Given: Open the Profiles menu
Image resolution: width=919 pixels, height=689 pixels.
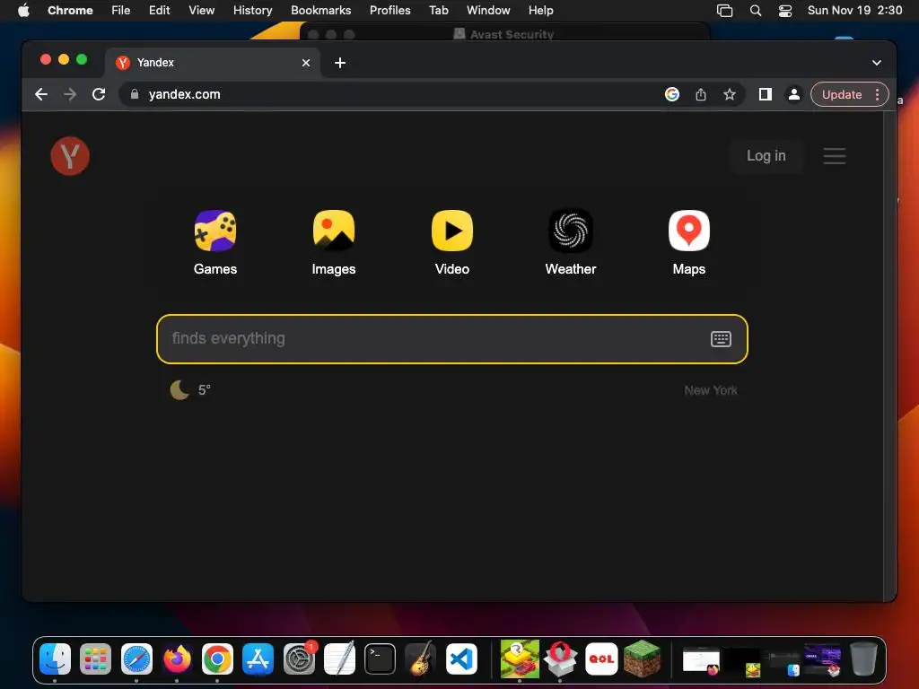Looking at the screenshot, I should coord(389,10).
